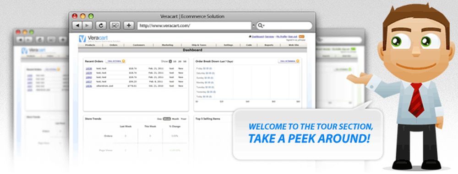Screen dimensions: 458x174
Task: Show 20 recent orders
Action: click(x=180, y=62)
